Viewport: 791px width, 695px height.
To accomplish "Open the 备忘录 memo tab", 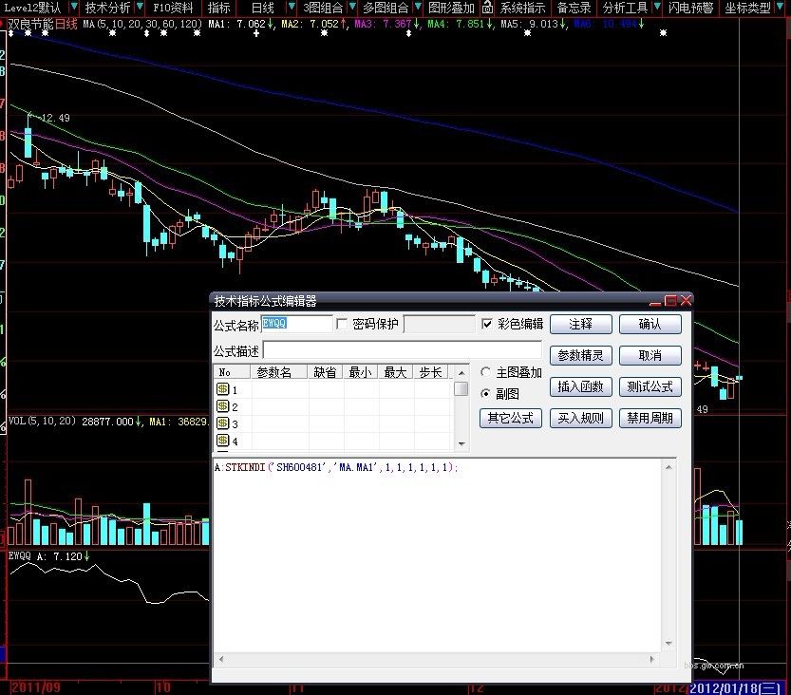I will tap(574, 8).
